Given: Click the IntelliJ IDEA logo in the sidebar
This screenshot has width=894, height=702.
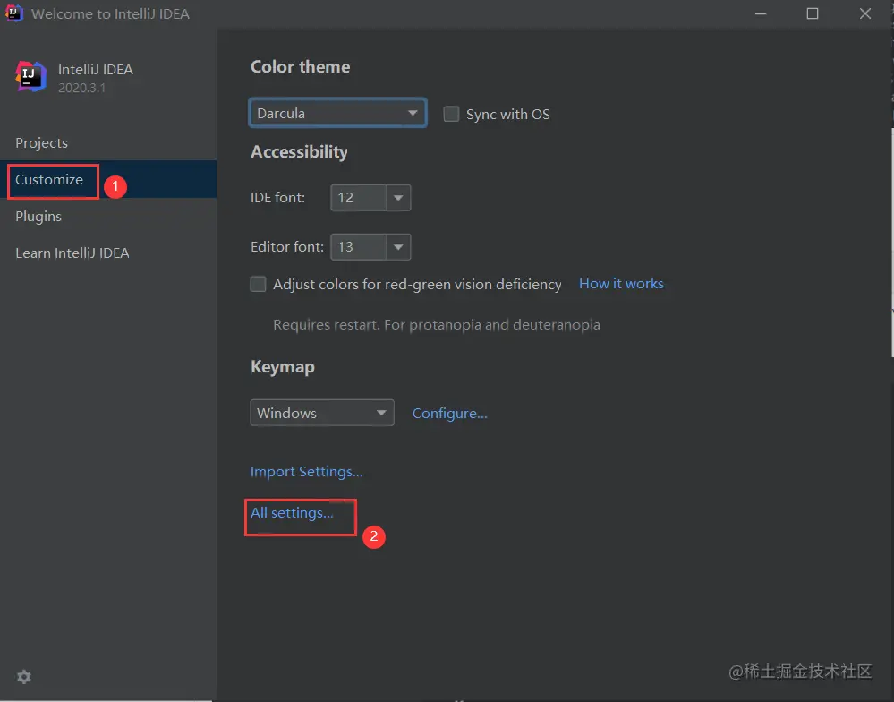Looking at the screenshot, I should tap(30, 76).
